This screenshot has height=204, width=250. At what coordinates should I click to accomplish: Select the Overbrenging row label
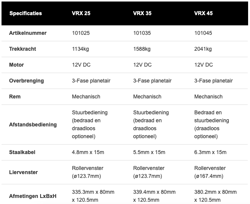click(26, 81)
